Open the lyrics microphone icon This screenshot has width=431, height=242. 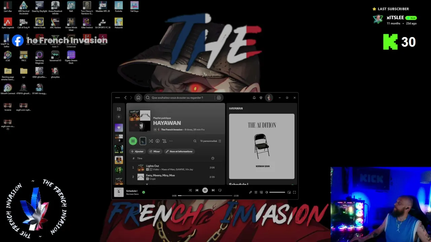tap(251, 192)
